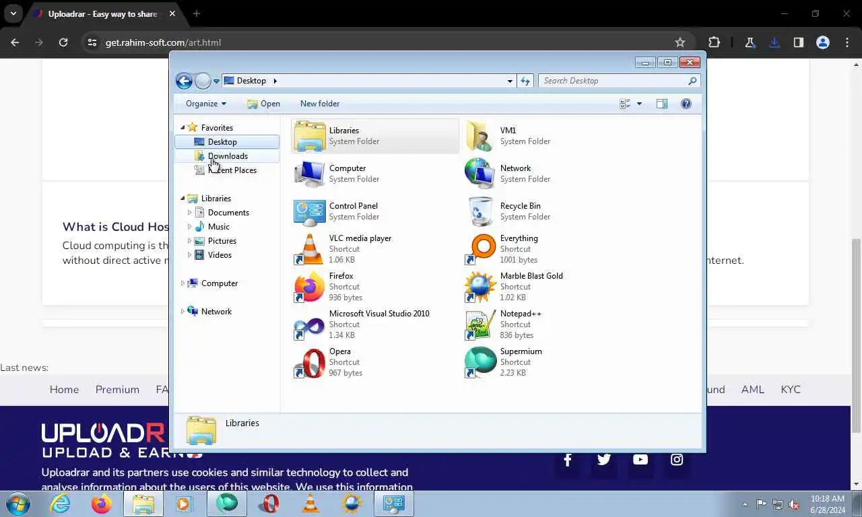Click Start button on taskbar
This screenshot has height=517, width=862.
coord(18,504)
